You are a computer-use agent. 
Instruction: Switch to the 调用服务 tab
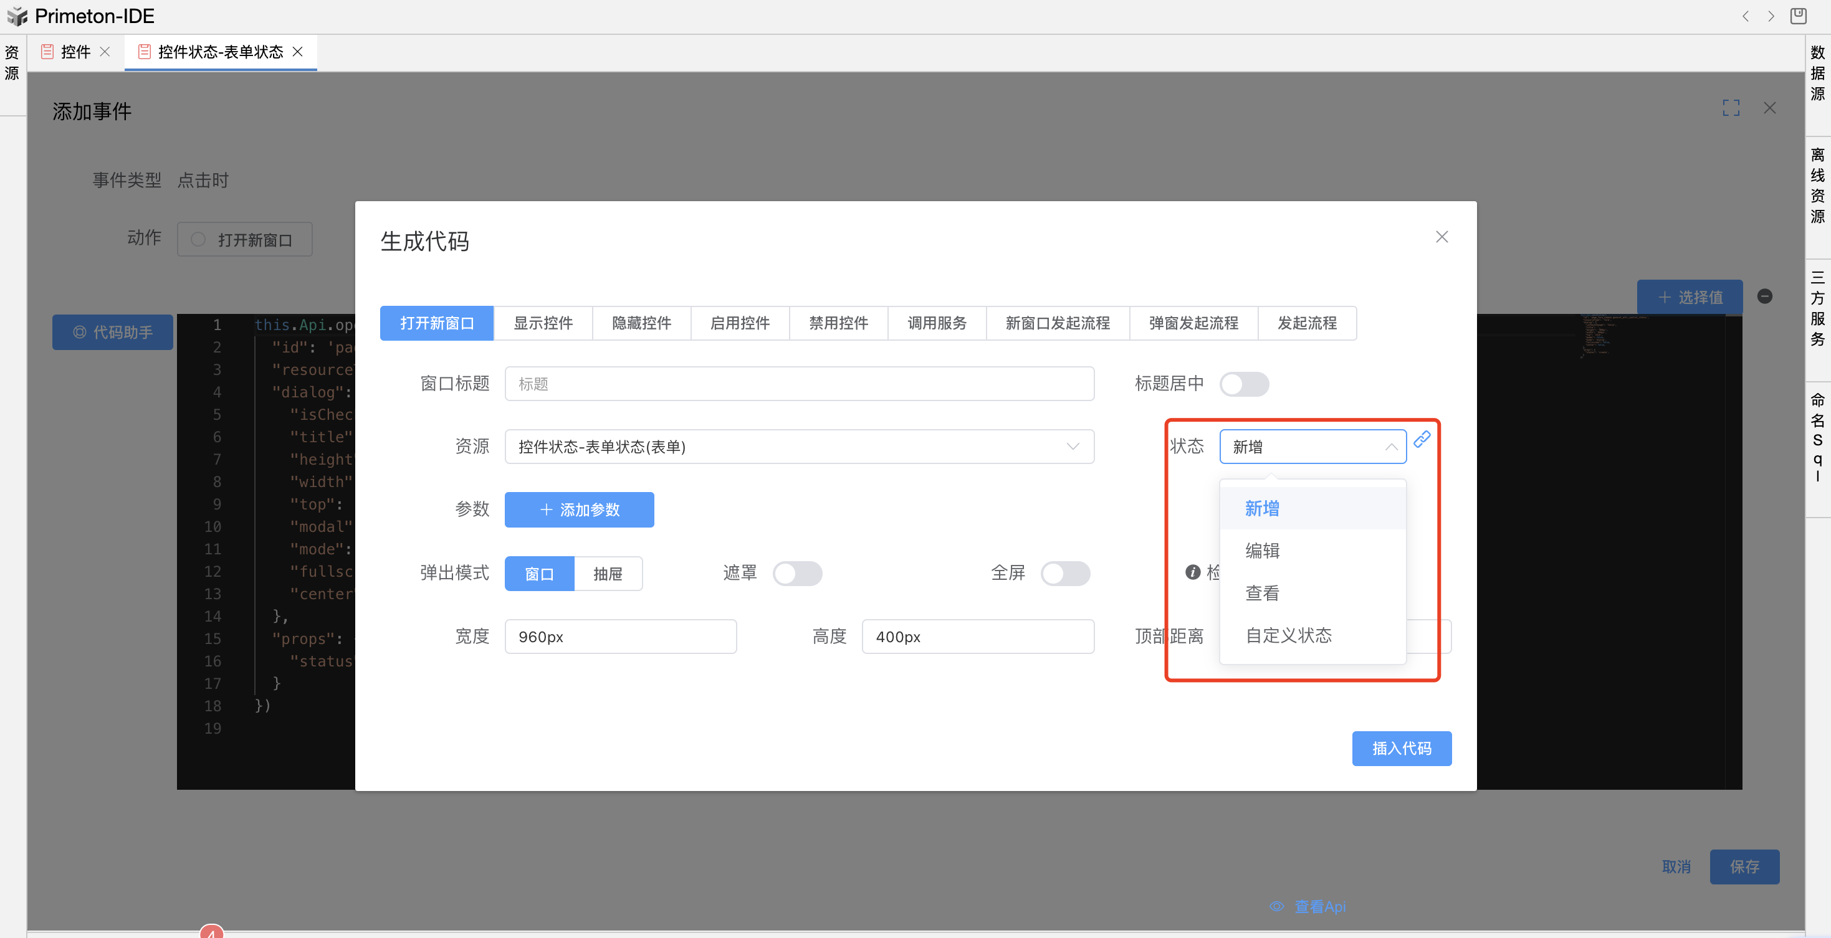pyautogui.click(x=937, y=323)
